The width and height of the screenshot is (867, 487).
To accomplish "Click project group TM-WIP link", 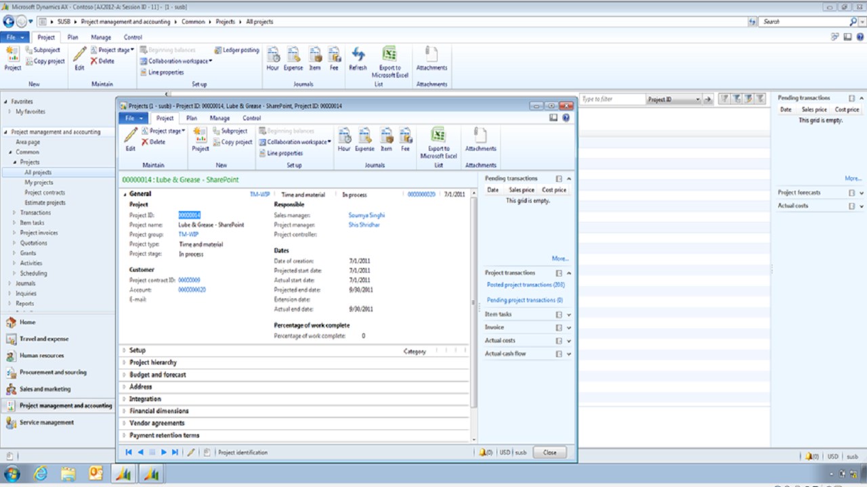I will pyautogui.click(x=188, y=235).
